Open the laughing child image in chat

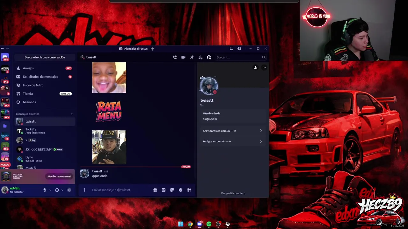109,78
